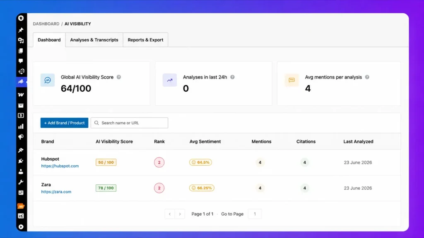424x238 pixels.
Task: Switch to the Dashboard tab
Action: coord(49,40)
